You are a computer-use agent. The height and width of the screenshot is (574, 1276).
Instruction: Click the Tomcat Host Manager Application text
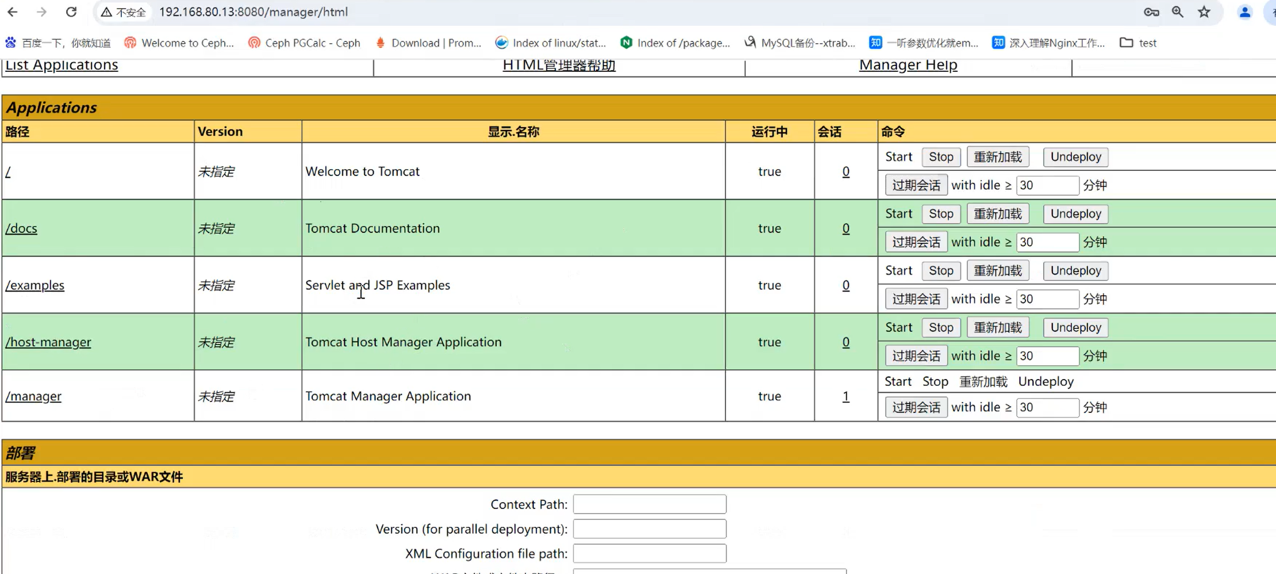(x=403, y=342)
